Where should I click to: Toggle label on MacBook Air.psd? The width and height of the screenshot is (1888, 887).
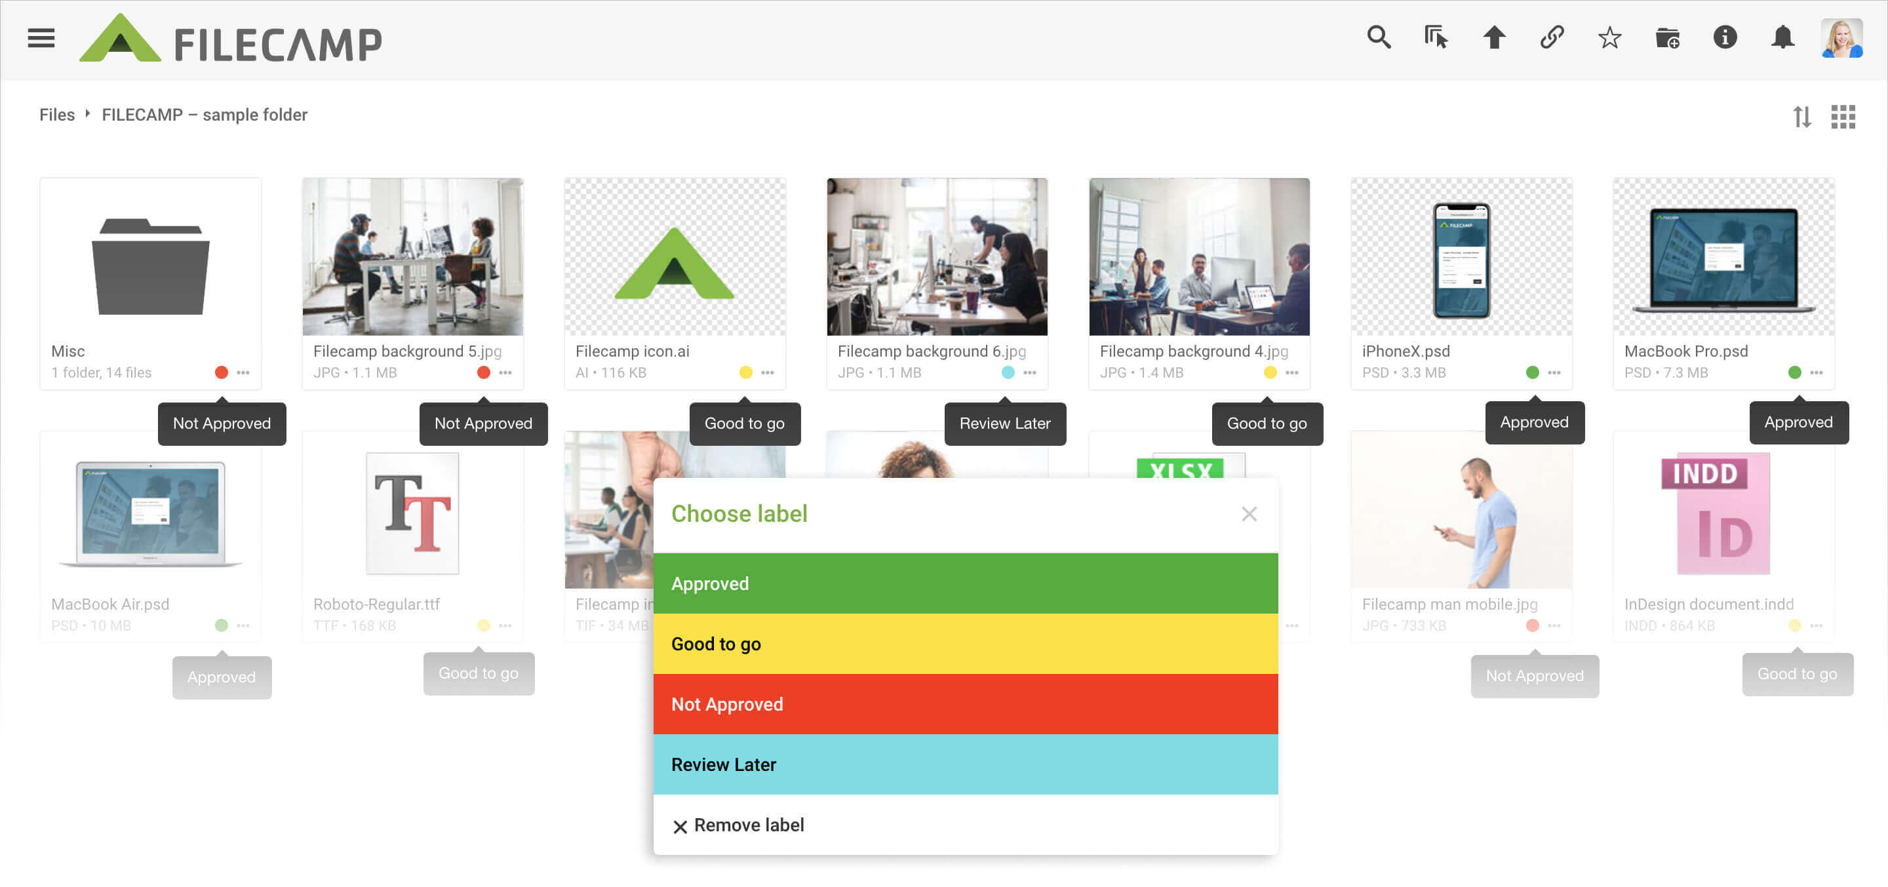[222, 626]
